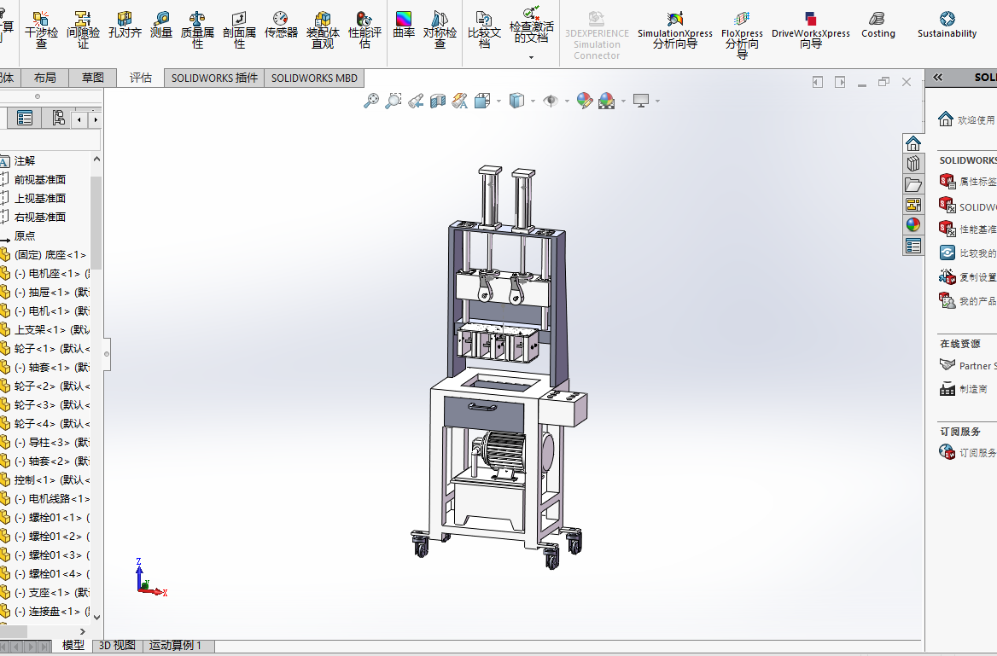The width and height of the screenshot is (997, 656).
Task: Open the Costing tool
Action: (878, 26)
